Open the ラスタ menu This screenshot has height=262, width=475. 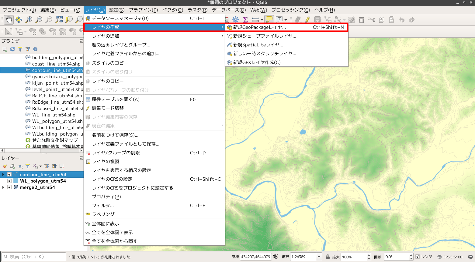click(197, 10)
